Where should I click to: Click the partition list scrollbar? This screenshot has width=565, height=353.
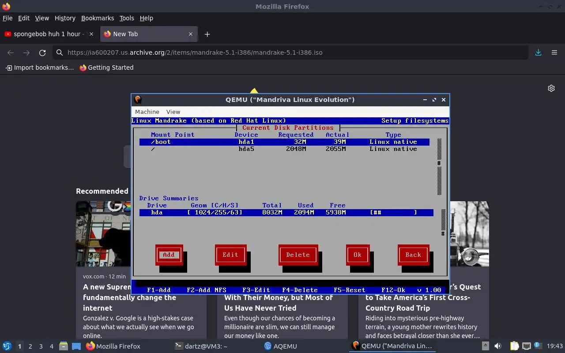439,167
